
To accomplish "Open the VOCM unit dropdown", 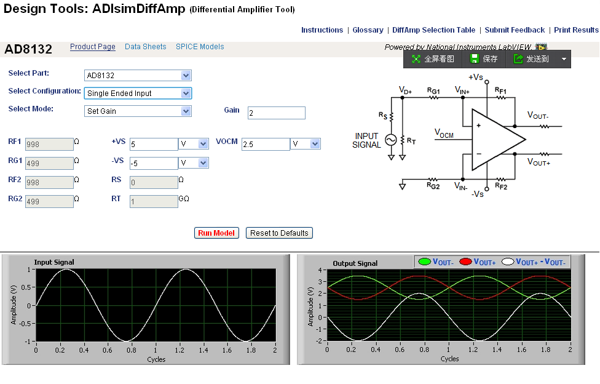I will point(315,144).
